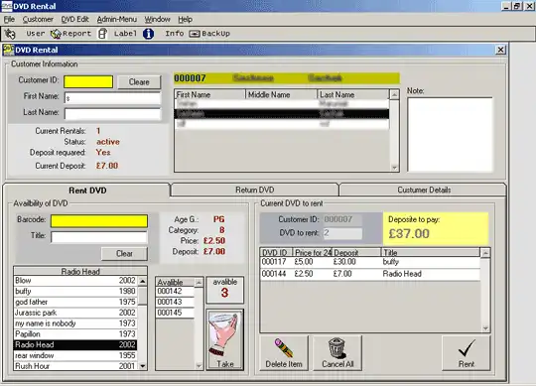Click customer list scroll up arrow
The image size is (536, 386).
point(394,94)
